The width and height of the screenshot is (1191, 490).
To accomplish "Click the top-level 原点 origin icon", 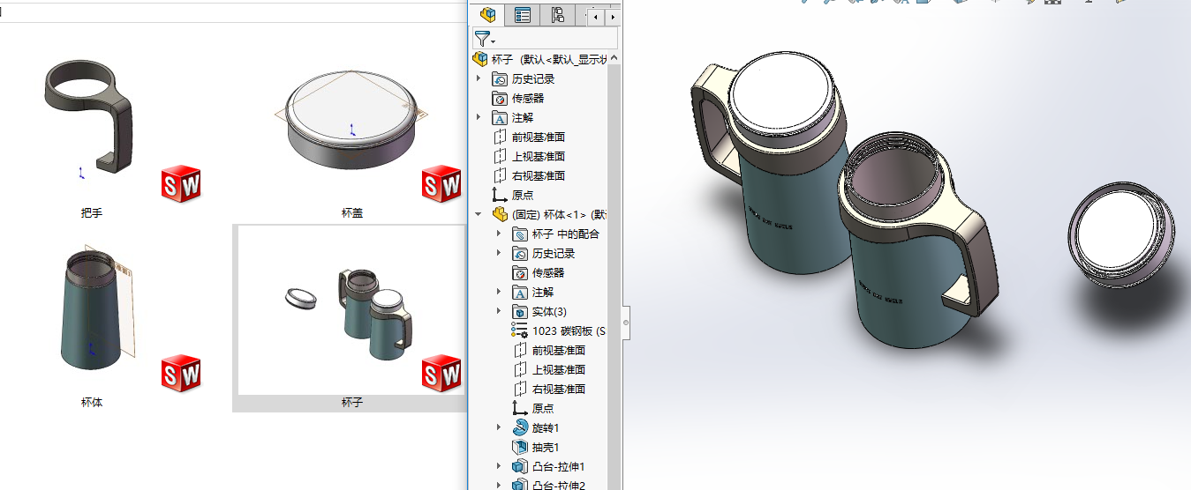I will click(500, 195).
